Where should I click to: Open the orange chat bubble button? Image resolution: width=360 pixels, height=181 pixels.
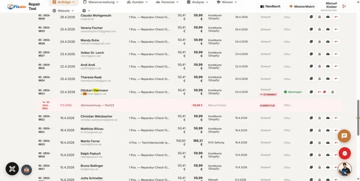344,136
